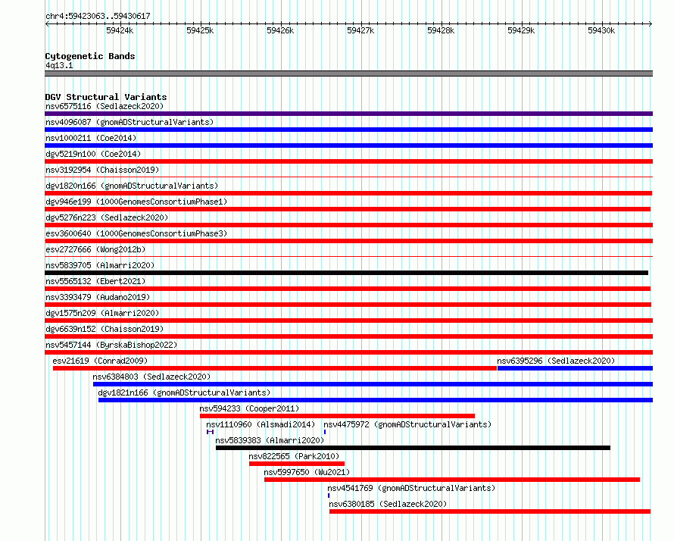The image size is (674, 541).
Task: Click the Cytogenetic Bands track title
Action: (90, 56)
